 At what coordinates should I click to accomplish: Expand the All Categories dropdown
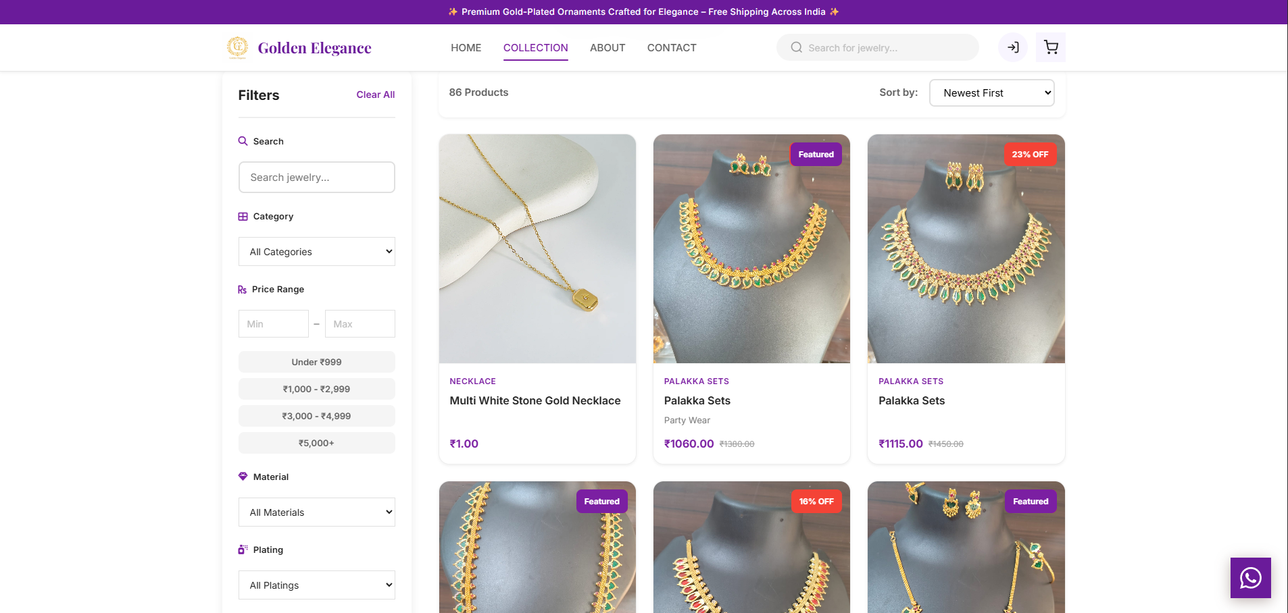pos(317,252)
